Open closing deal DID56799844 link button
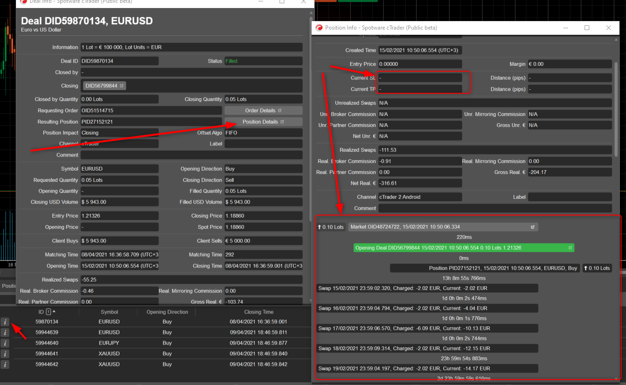 104,86
